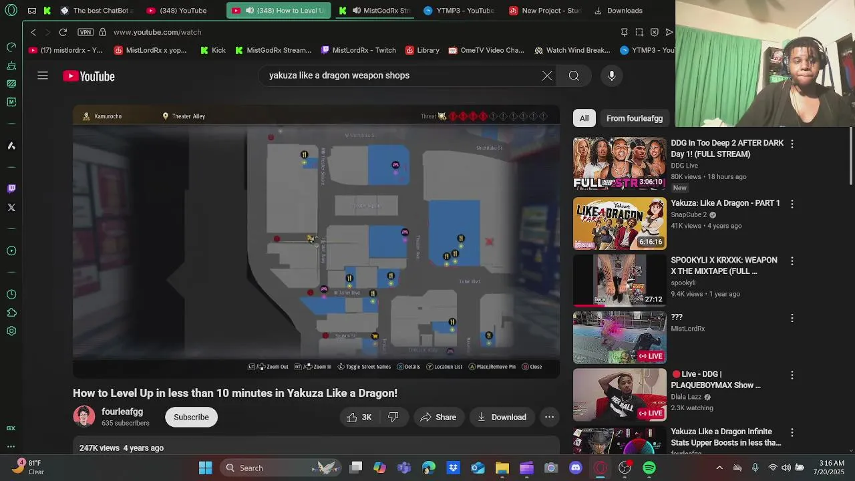
Task: Open the fourleafgg channel name link
Action: tap(122, 412)
